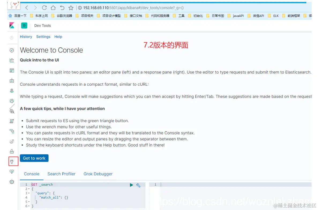The height and width of the screenshot is (210, 318).
Task: Open the Infrastructure icon in sidebar
Action: [12, 111]
